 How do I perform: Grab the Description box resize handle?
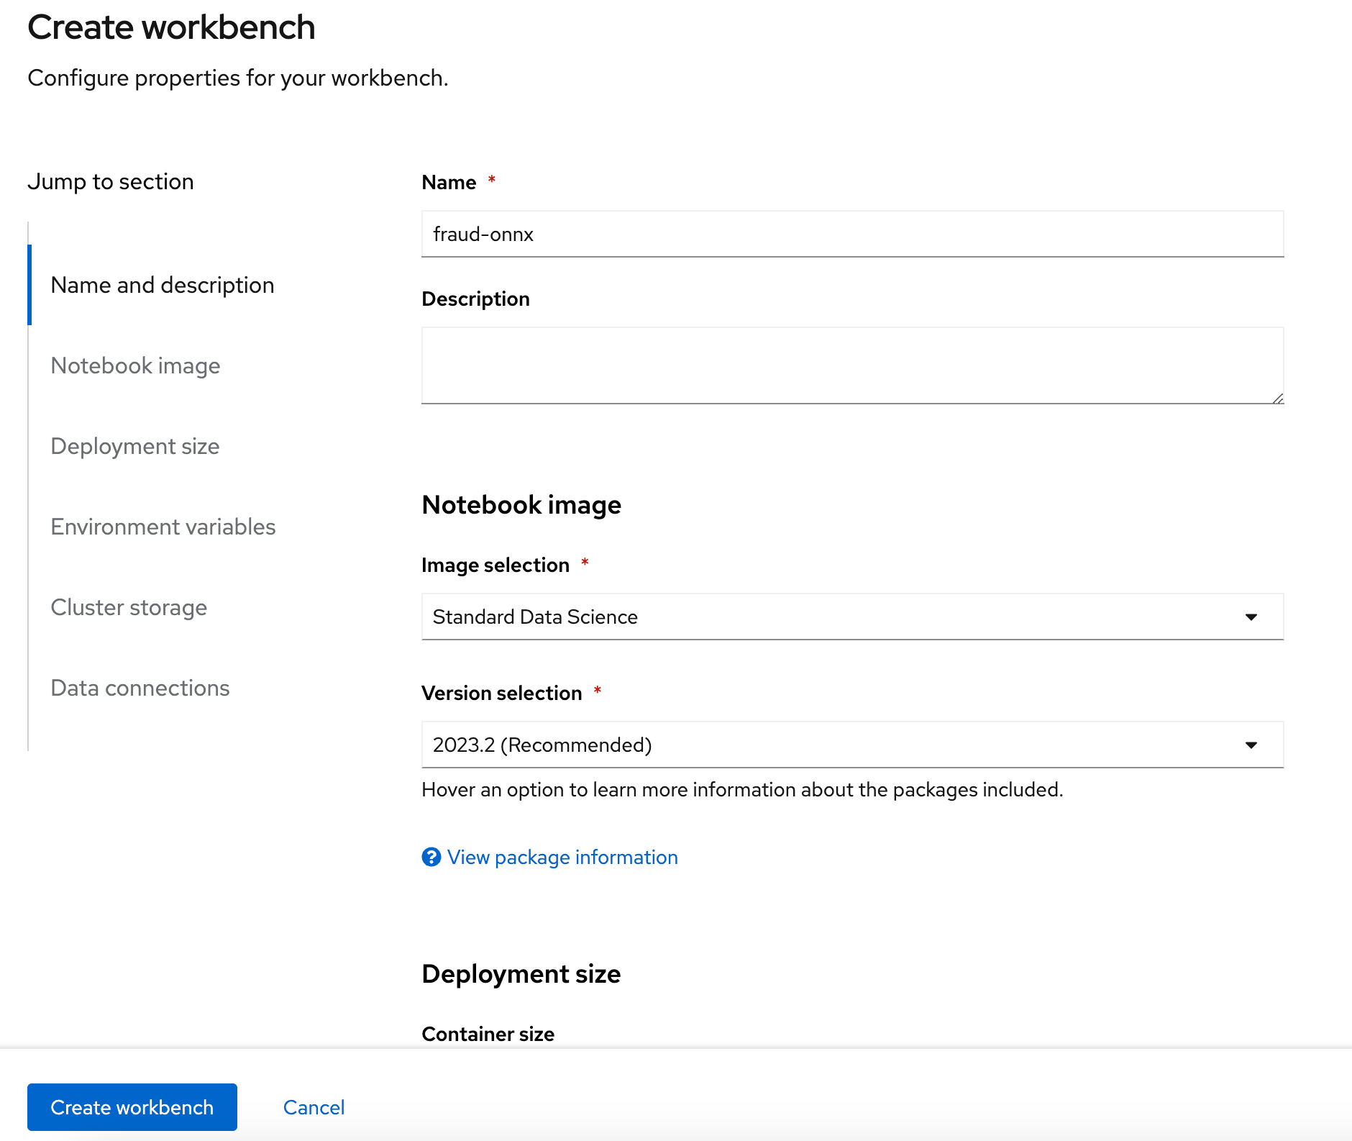click(x=1277, y=398)
